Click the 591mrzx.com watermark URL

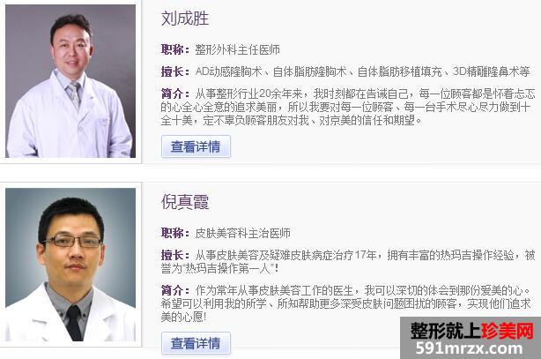point(470,348)
